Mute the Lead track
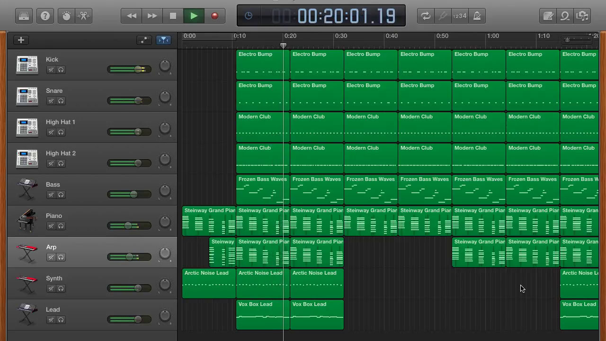The image size is (606, 341). [51, 320]
